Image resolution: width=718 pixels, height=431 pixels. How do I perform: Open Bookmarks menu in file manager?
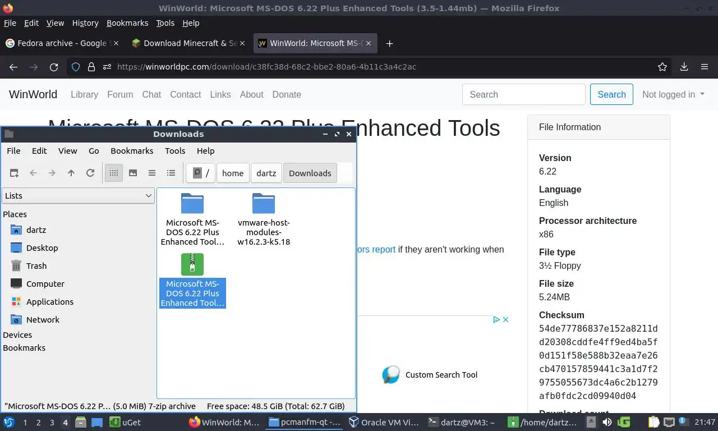coord(132,151)
